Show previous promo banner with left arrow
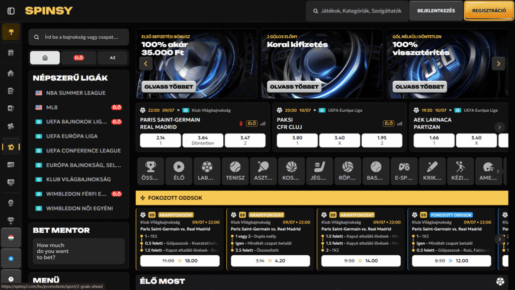 click(x=146, y=64)
